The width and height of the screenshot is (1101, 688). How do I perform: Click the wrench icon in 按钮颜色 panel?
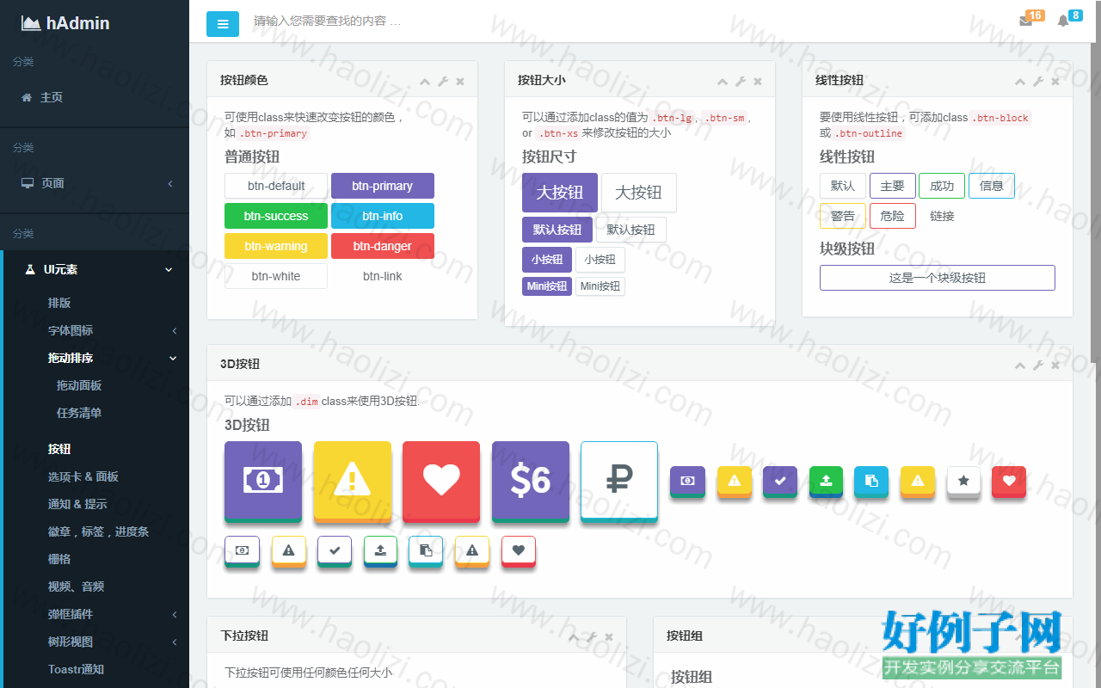pos(443,81)
